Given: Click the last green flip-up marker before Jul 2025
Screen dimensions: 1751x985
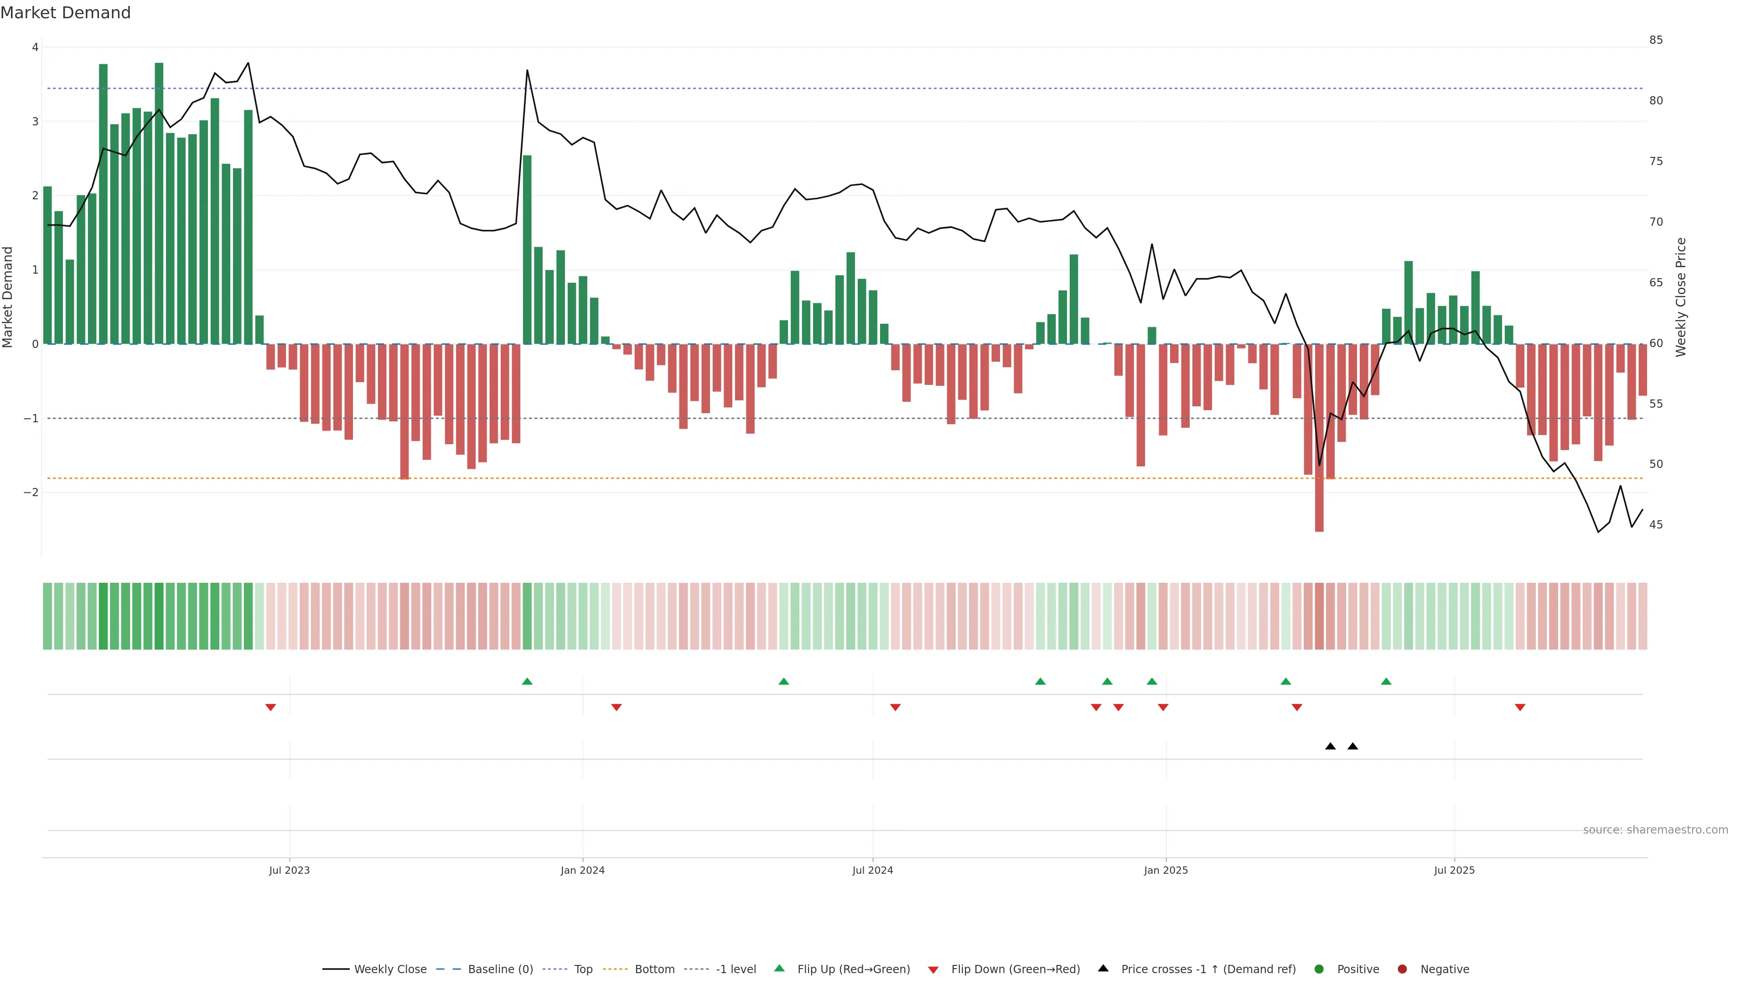Looking at the screenshot, I should pyautogui.click(x=1386, y=681).
